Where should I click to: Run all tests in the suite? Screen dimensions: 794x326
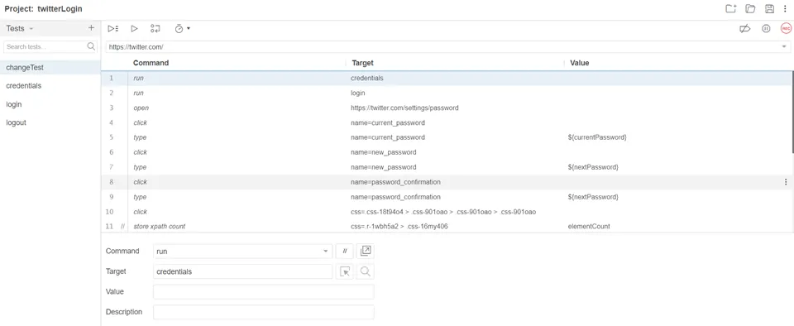[113, 29]
